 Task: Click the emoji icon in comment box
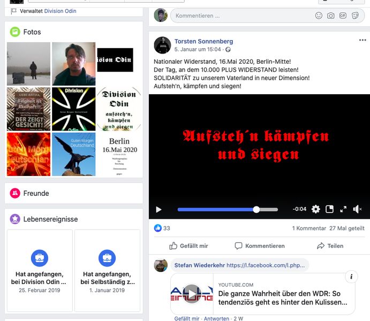pos(319,16)
